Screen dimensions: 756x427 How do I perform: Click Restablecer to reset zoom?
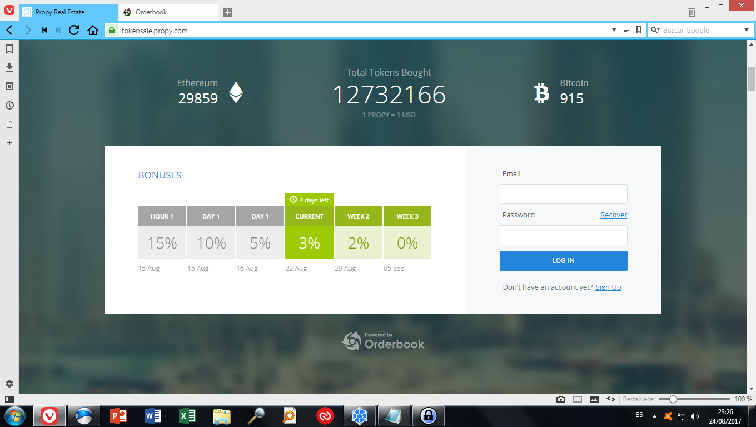click(x=639, y=399)
